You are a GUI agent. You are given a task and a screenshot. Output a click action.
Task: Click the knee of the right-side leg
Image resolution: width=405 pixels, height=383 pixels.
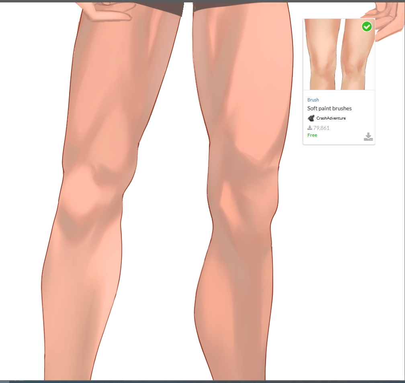click(241, 201)
